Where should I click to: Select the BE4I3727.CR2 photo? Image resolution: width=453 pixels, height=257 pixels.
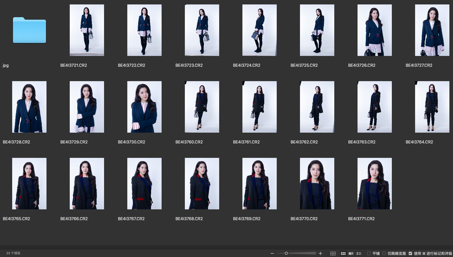432,30
